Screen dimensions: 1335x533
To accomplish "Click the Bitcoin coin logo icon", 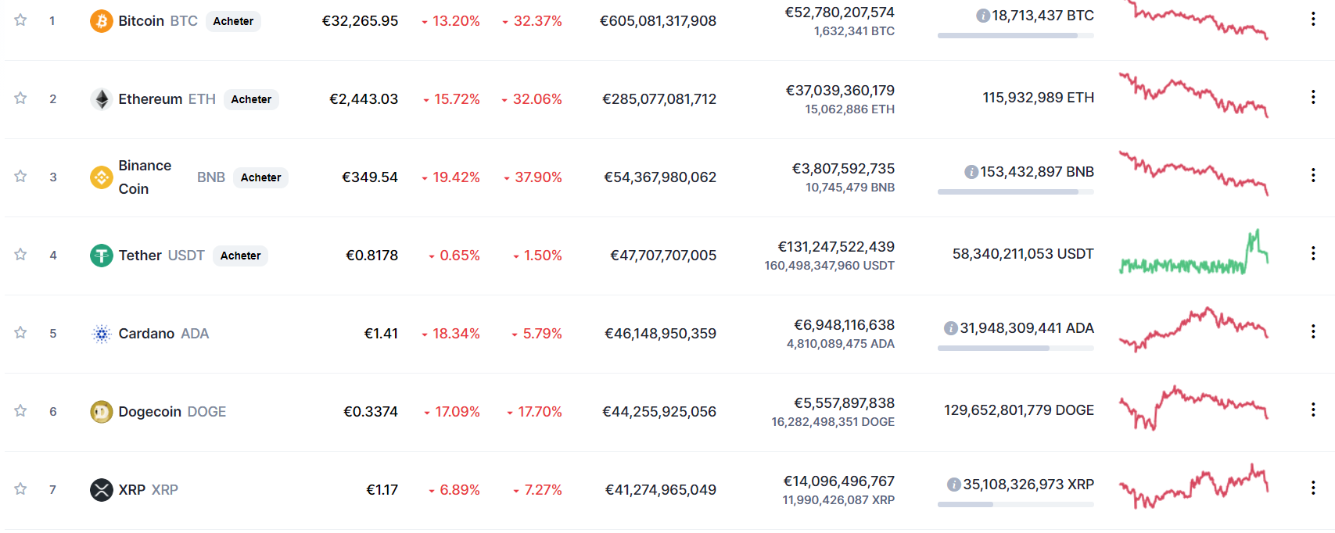I will coord(101,21).
